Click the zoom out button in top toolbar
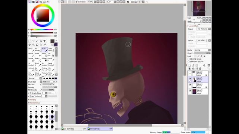Screen dimensions: 239x134 point(98,2)
